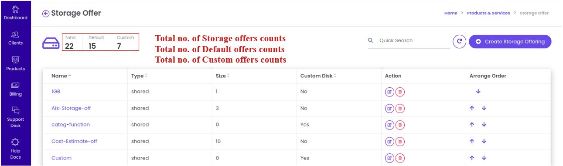Click the back arrow beside Storage Offer
This screenshot has height=166, width=563.
46,13
